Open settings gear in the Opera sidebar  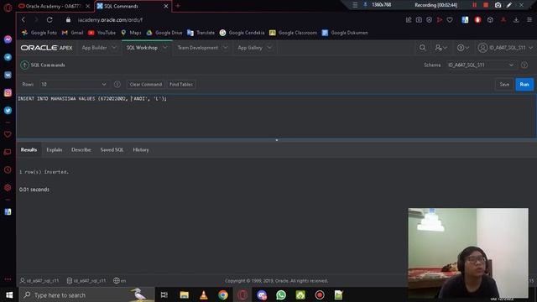(8, 188)
